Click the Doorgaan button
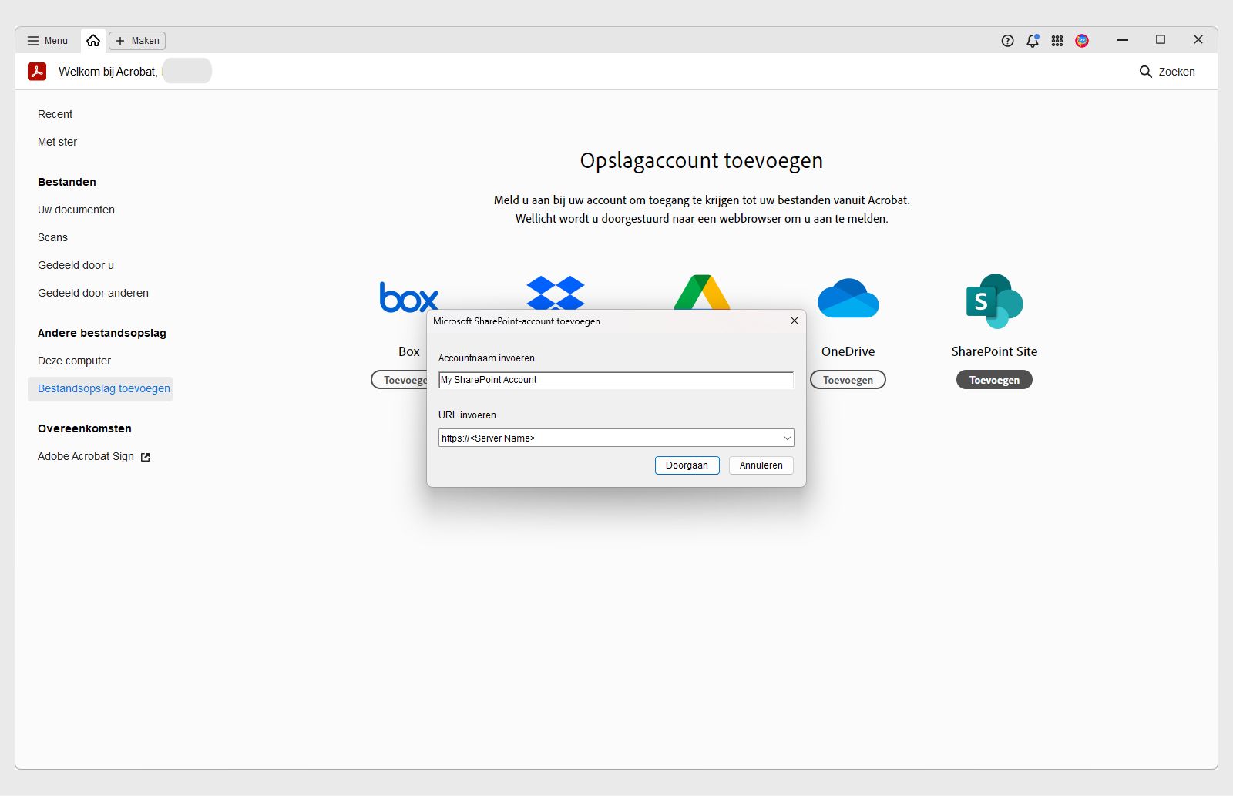Viewport: 1233px width, 796px height. click(x=687, y=465)
